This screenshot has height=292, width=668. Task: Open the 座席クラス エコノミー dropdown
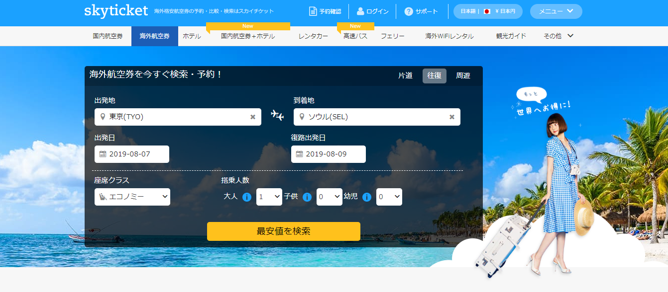(x=132, y=197)
